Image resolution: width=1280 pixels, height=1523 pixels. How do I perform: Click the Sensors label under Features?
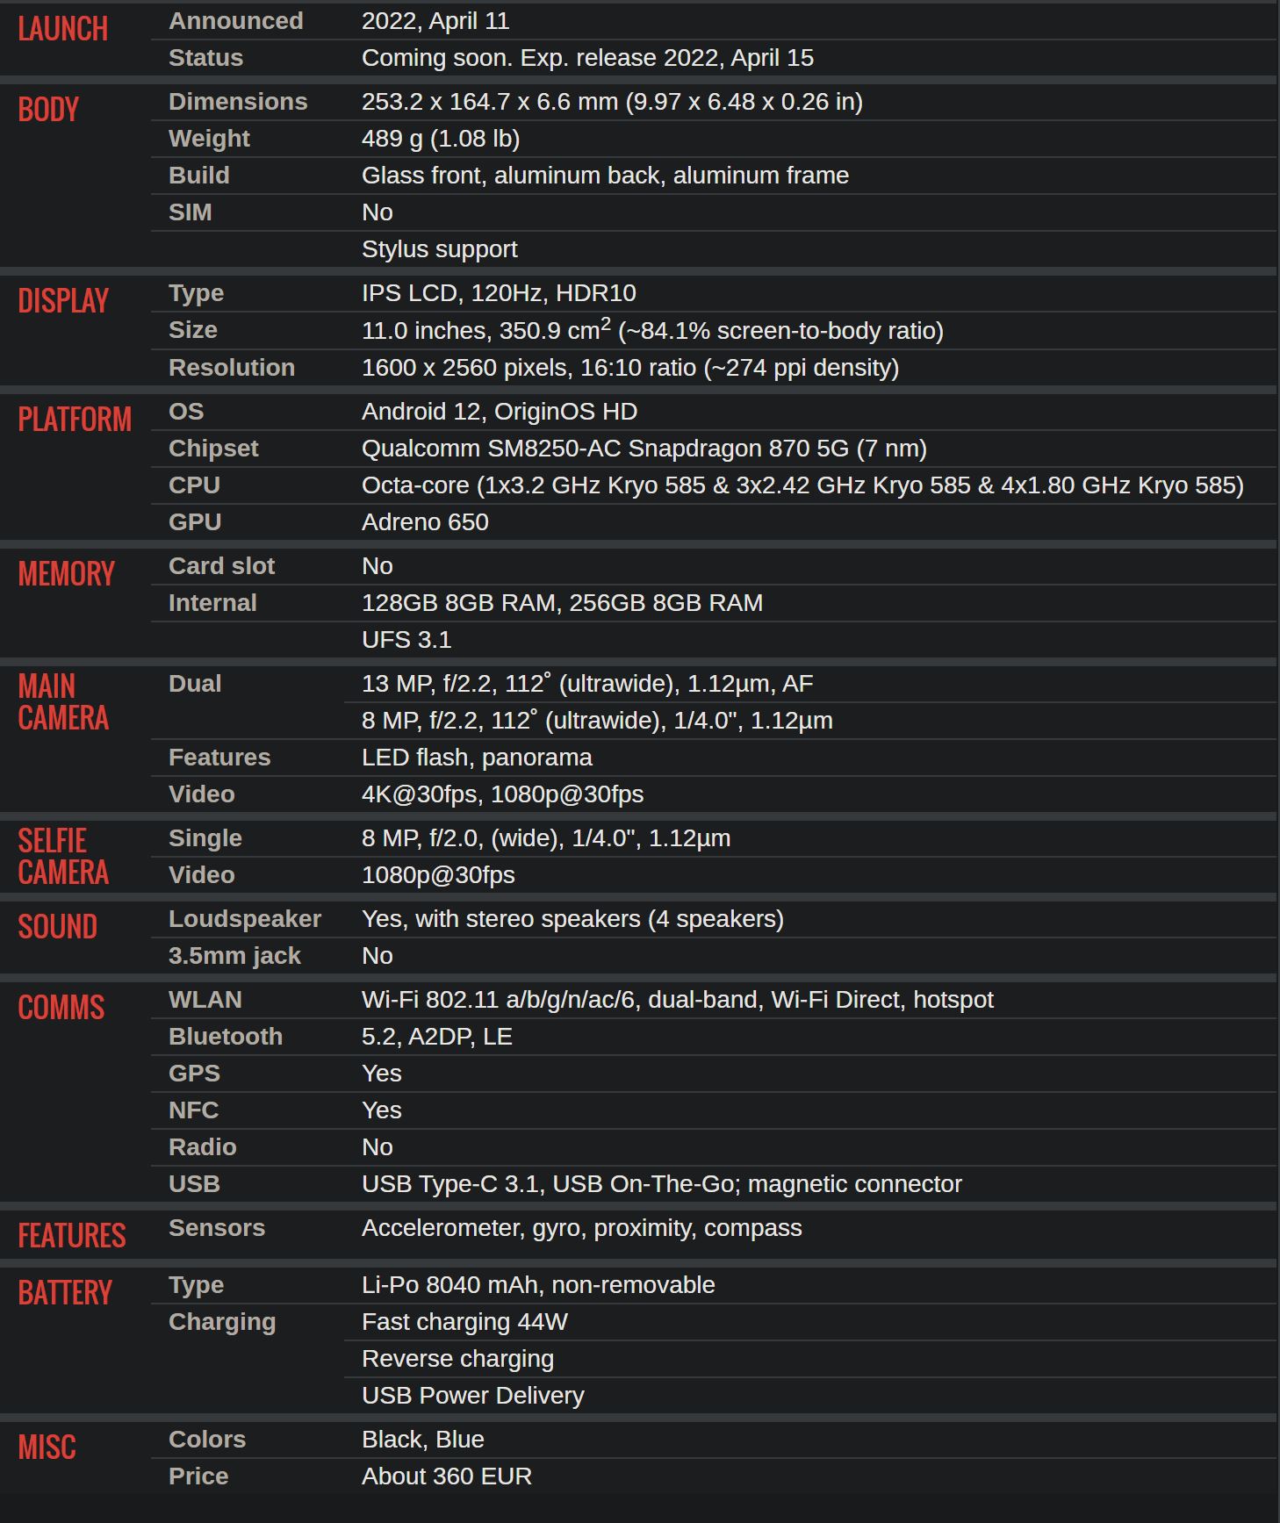click(x=216, y=1228)
